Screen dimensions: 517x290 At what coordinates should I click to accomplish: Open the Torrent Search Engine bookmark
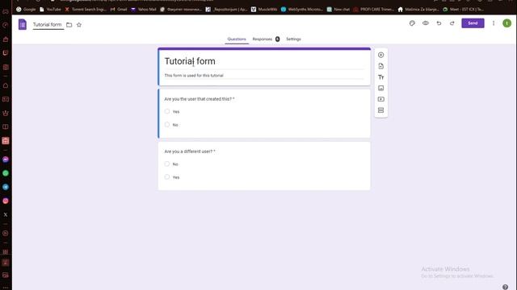point(86,10)
